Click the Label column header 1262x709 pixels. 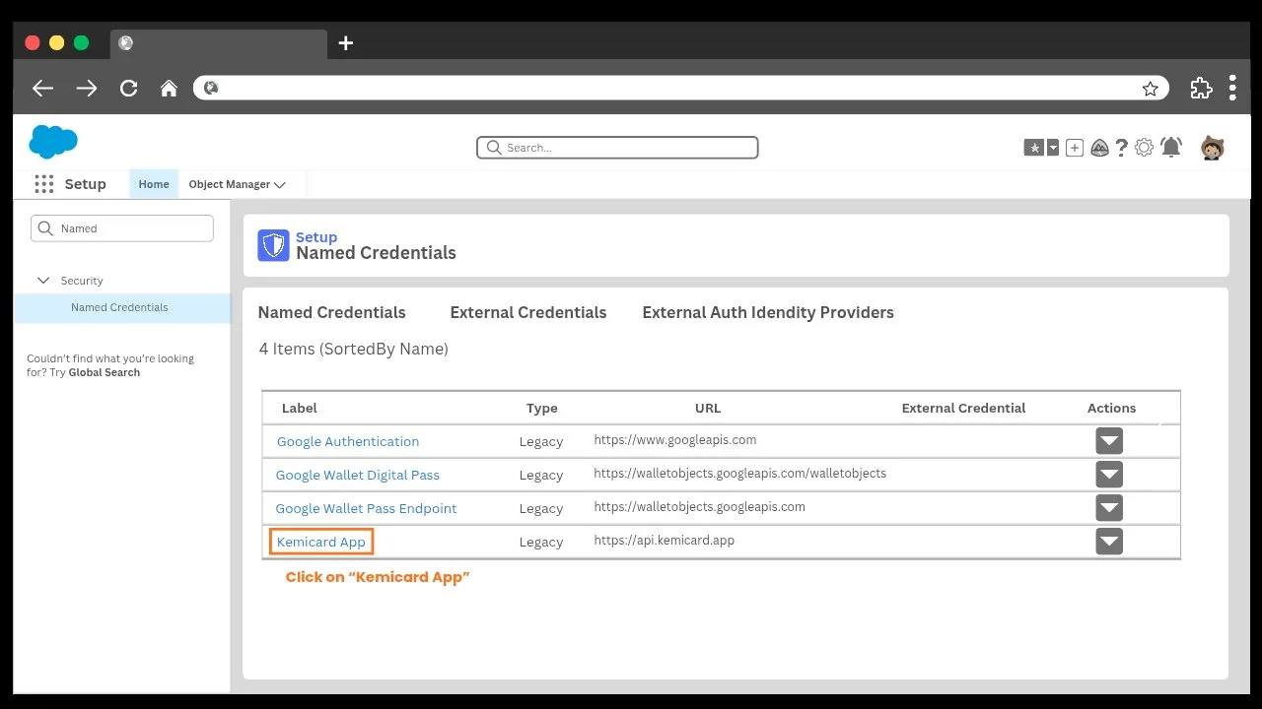pos(300,408)
